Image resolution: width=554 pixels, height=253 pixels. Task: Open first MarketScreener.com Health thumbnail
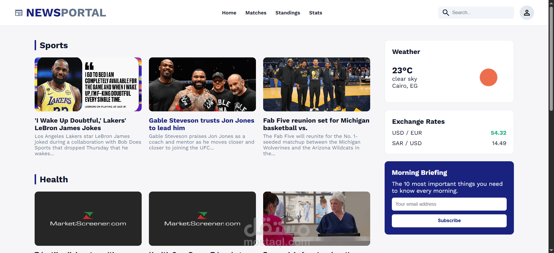88,219
